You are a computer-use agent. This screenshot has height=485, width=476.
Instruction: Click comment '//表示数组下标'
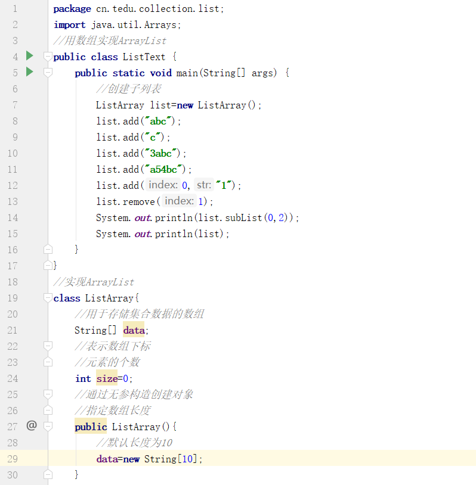pyautogui.click(x=112, y=346)
